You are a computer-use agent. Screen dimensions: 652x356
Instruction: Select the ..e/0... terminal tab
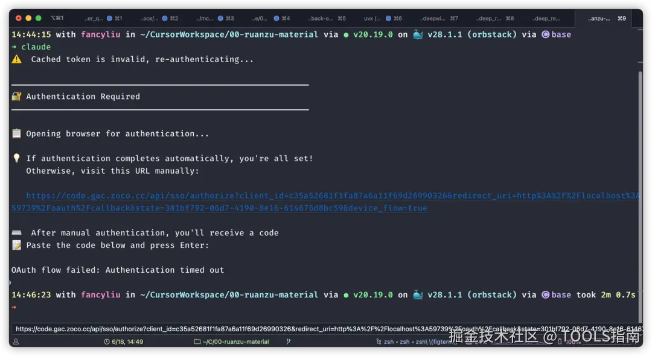pos(270,18)
